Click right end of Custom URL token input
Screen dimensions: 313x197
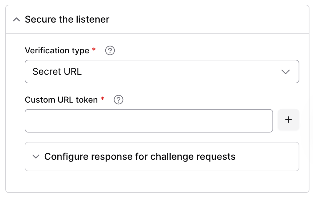click(264, 121)
